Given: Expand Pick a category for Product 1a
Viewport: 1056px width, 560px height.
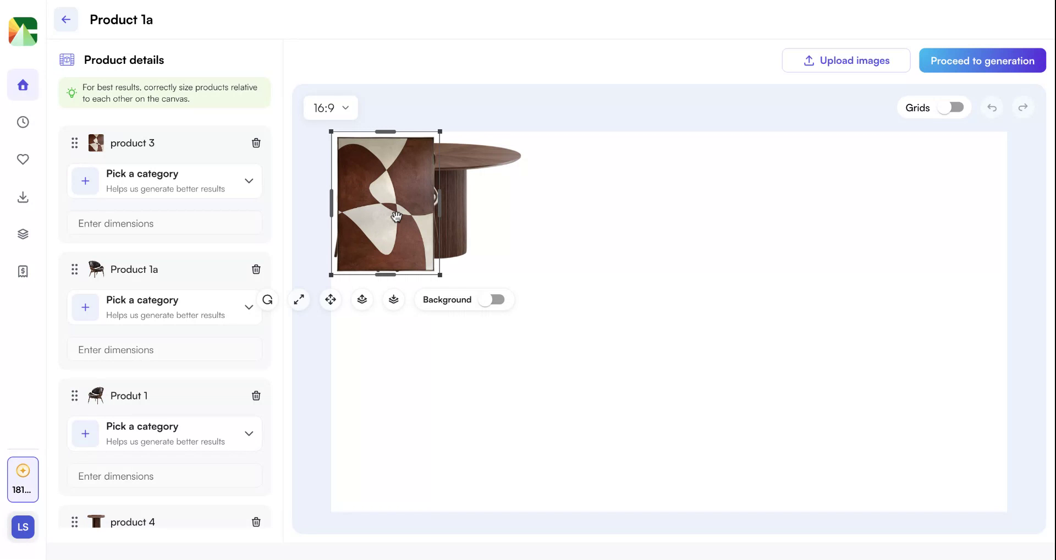Looking at the screenshot, I should tap(249, 307).
